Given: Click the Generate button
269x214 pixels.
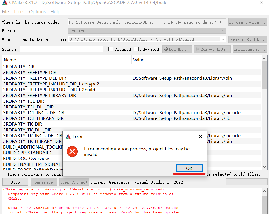Looking at the screenshot, I should click(x=43, y=182).
